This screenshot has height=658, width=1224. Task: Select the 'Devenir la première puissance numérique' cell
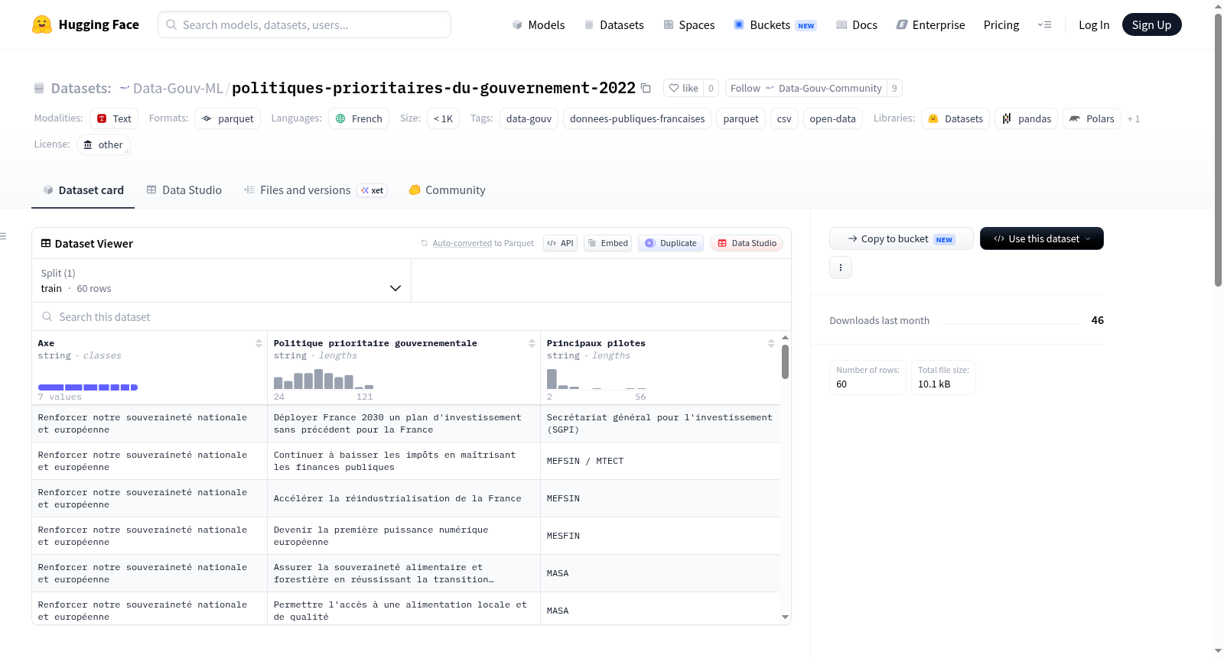tap(404, 536)
